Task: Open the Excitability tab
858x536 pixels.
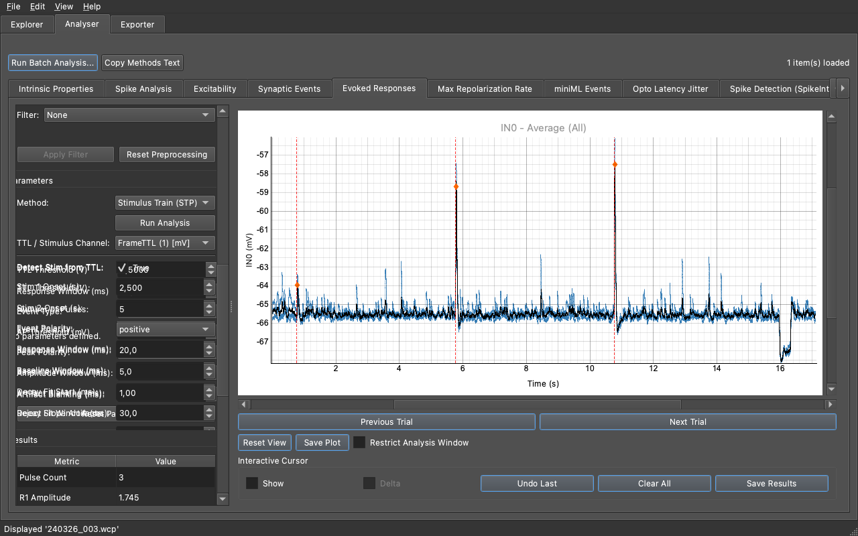Action: point(214,88)
